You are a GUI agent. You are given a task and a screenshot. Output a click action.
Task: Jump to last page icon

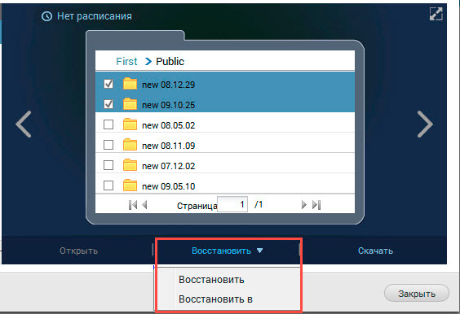click(x=316, y=205)
